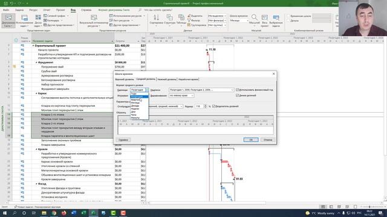This screenshot has width=387, height=217.
Task: Toggle Использовать финансовый год checkbox
Action: (x=238, y=90)
